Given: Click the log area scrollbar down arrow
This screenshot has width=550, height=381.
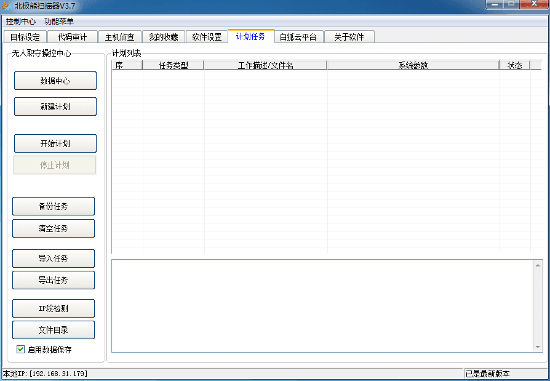Looking at the screenshot, I should [x=538, y=347].
